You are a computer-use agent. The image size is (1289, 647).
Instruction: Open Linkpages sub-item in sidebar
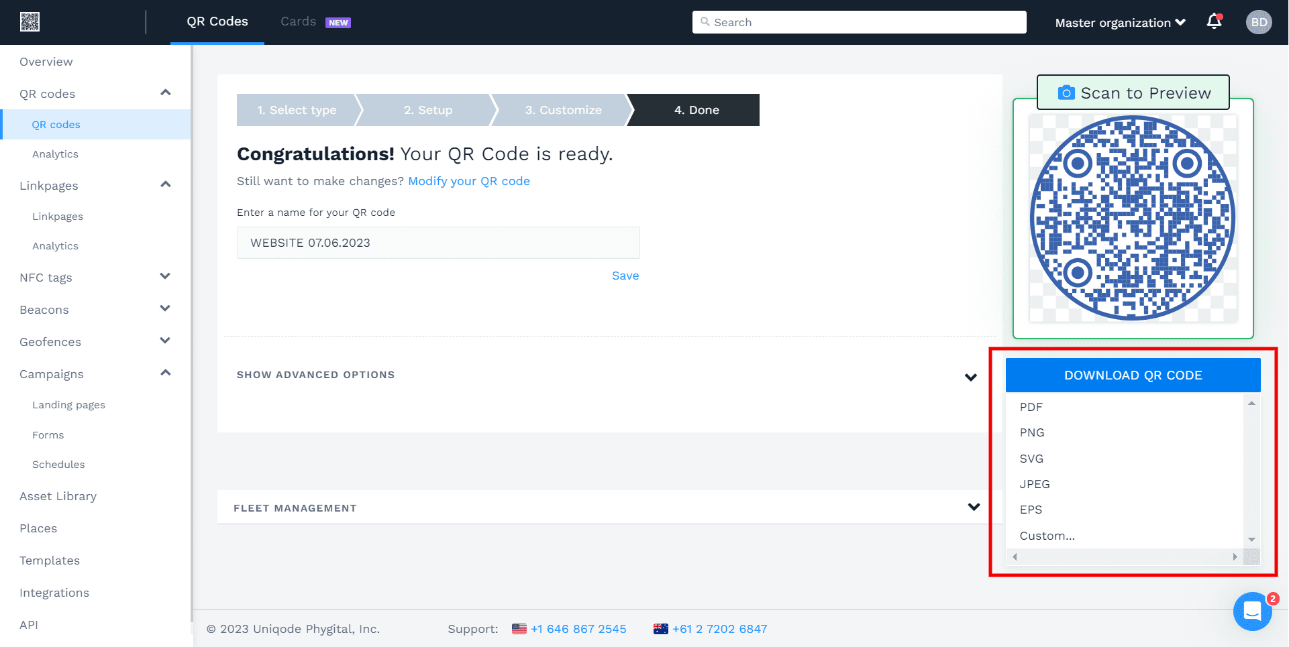point(58,217)
